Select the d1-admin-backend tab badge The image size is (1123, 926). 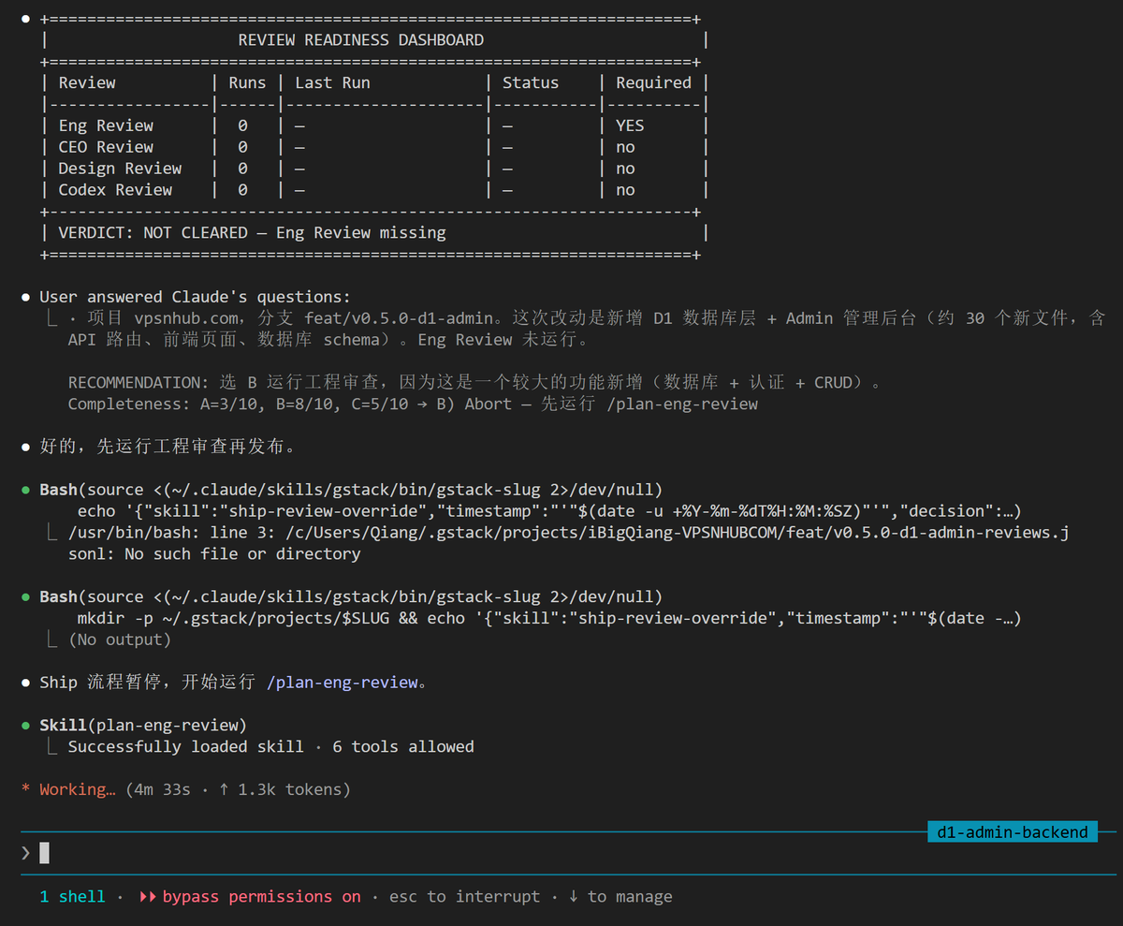pos(1012,831)
